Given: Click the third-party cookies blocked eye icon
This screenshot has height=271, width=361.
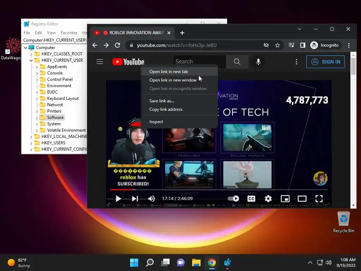Looking at the screenshot, I should click(x=266, y=45).
